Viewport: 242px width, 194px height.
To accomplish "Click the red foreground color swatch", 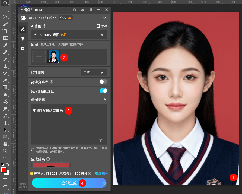I will click(4, 170).
